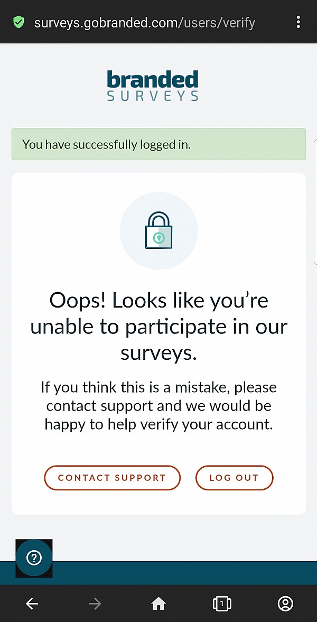The image size is (317, 622).
Task: Tap the home navigation icon
Action: click(158, 604)
